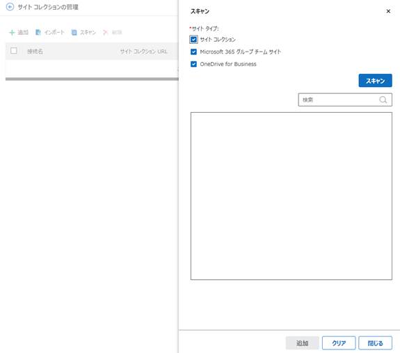Screen dimensions: 400x353
Task: Close the スキャン panel with X
Action: pyautogui.click(x=388, y=11)
